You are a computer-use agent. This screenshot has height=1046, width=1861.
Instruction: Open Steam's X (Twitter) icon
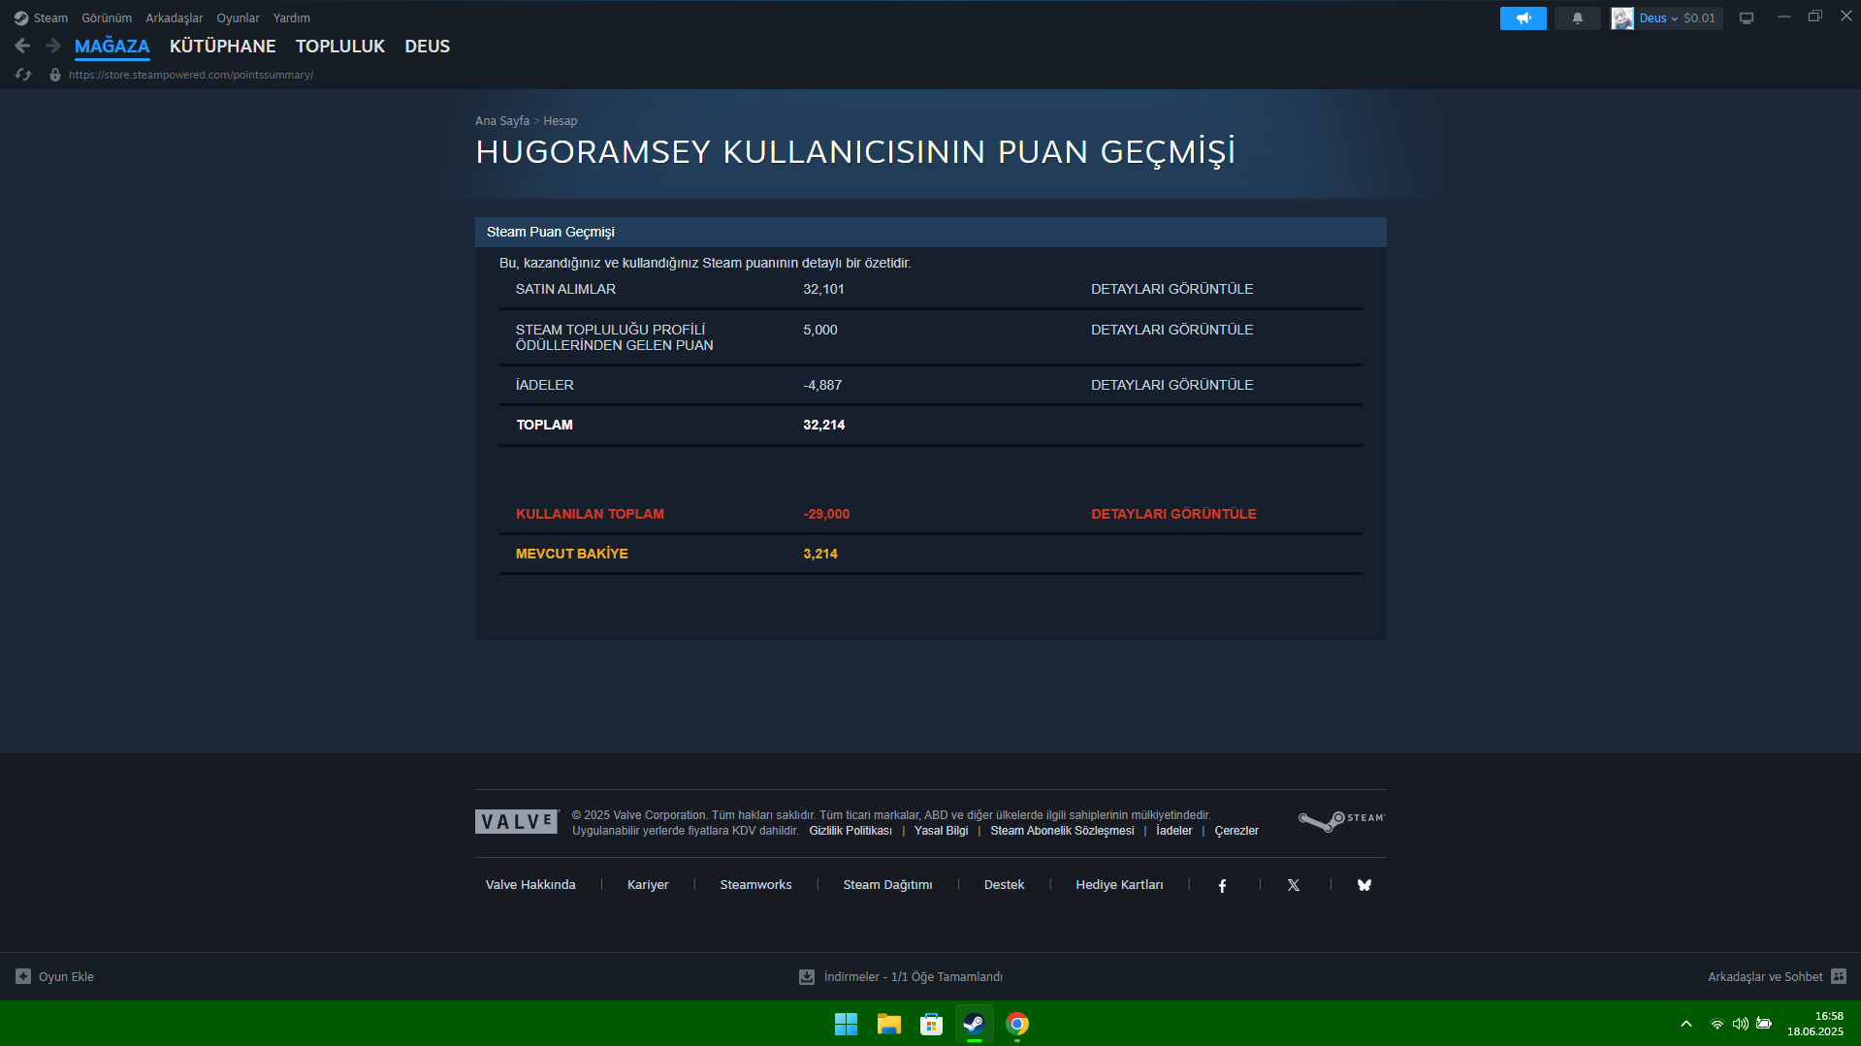(x=1294, y=885)
